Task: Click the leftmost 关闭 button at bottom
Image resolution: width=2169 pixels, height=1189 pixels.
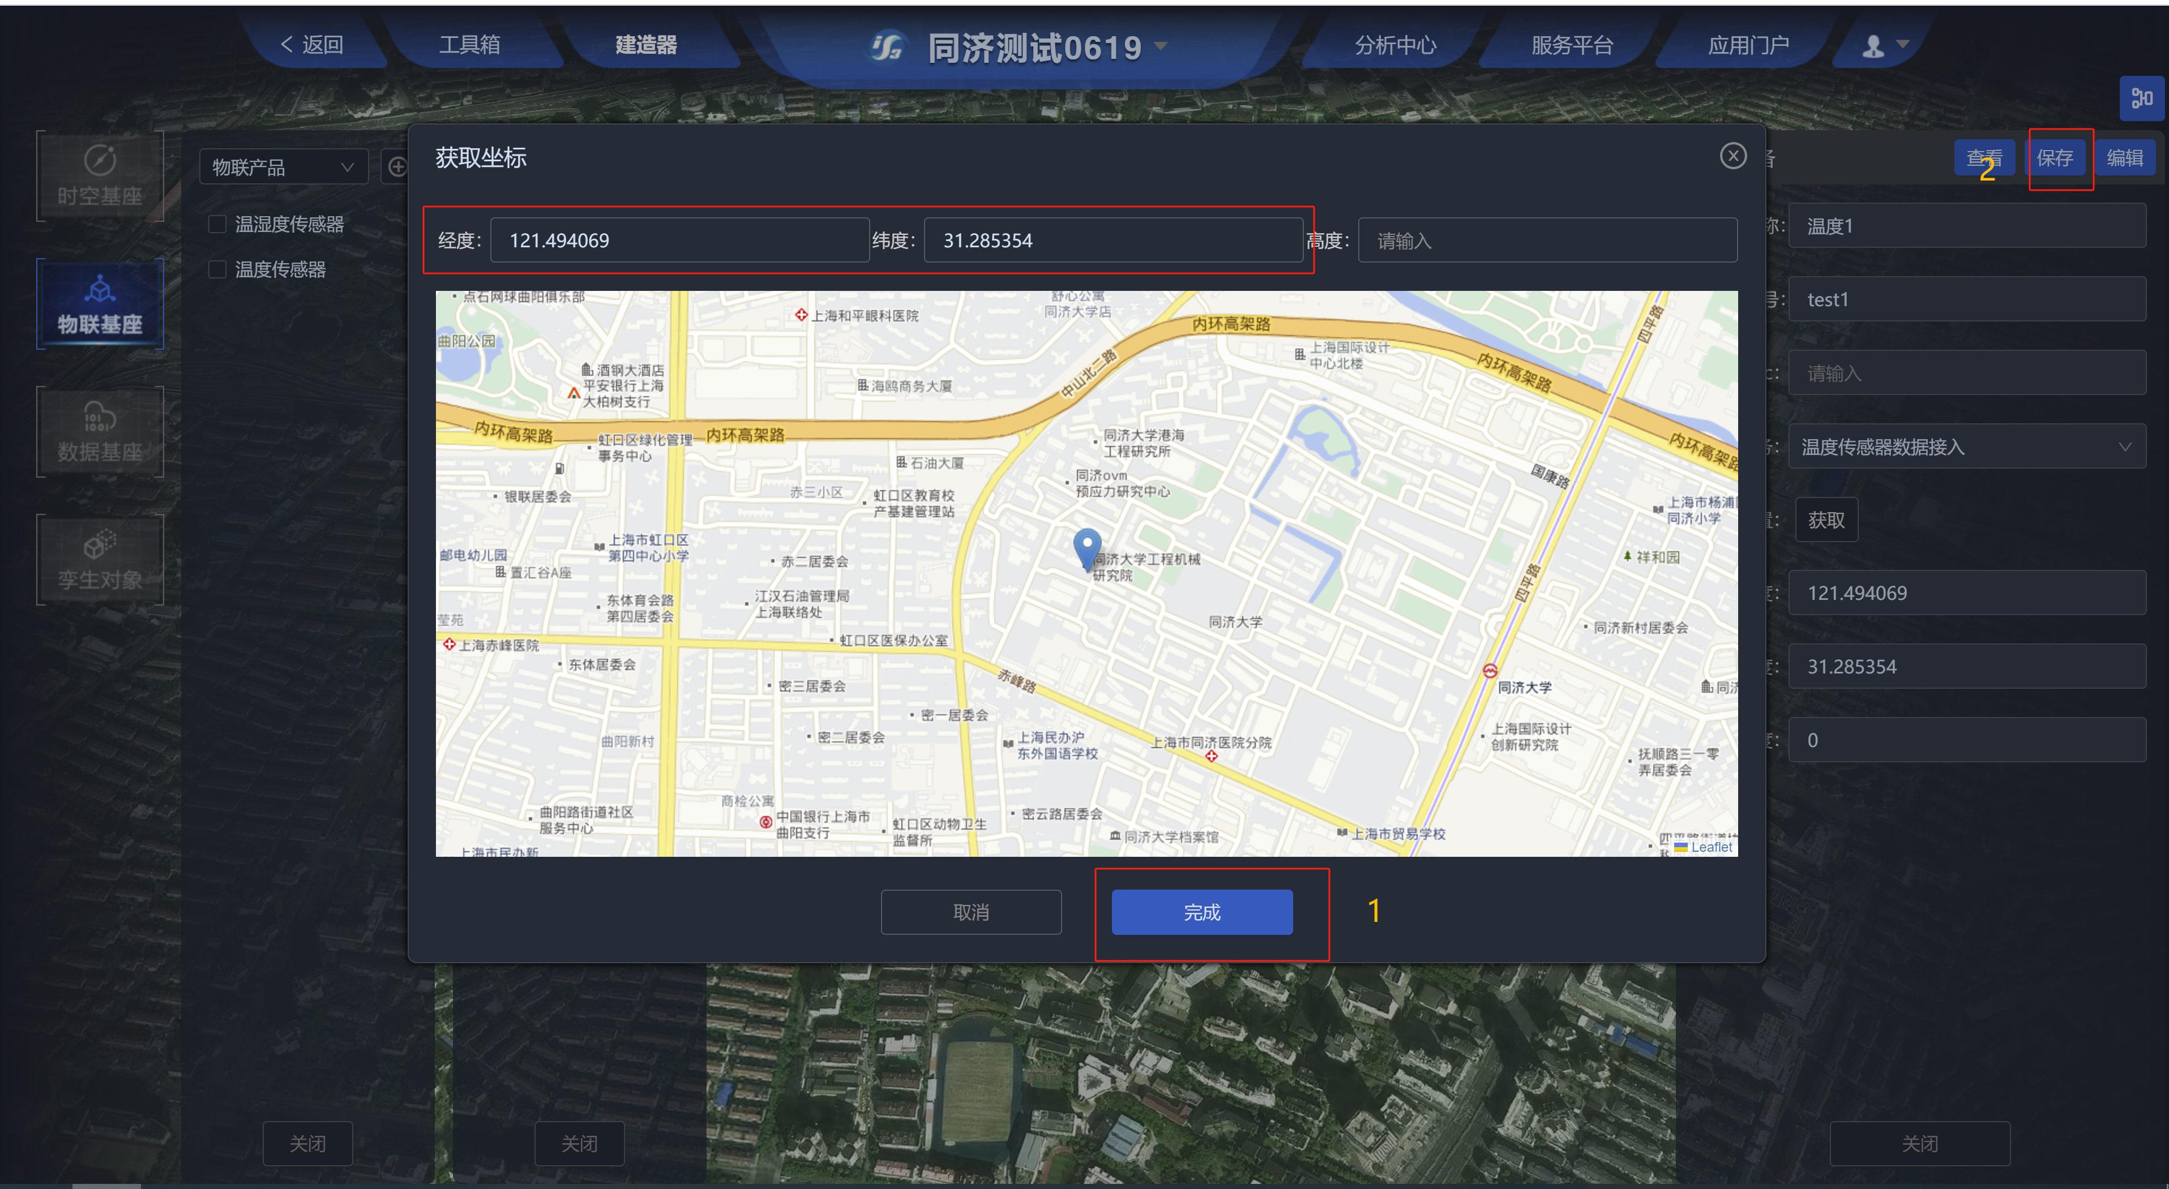Action: pyautogui.click(x=307, y=1143)
